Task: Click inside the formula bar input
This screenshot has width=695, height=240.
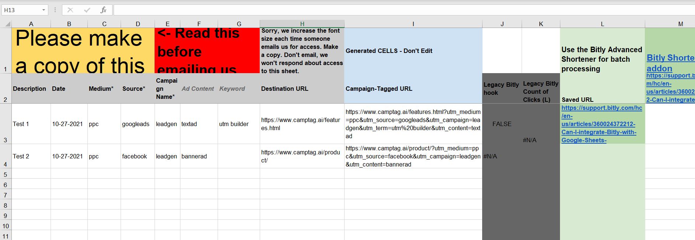Action: tap(369, 10)
